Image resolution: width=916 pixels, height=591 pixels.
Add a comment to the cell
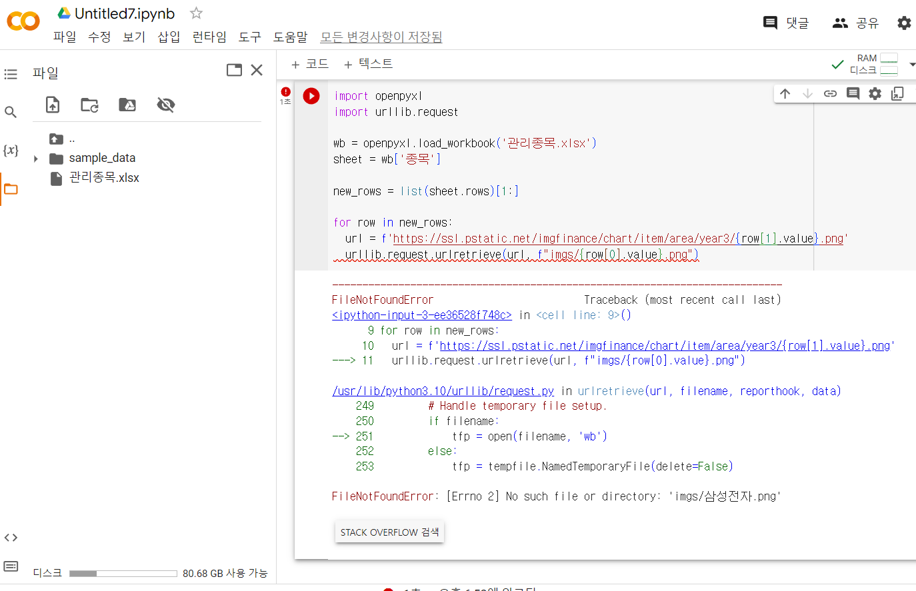coord(853,94)
